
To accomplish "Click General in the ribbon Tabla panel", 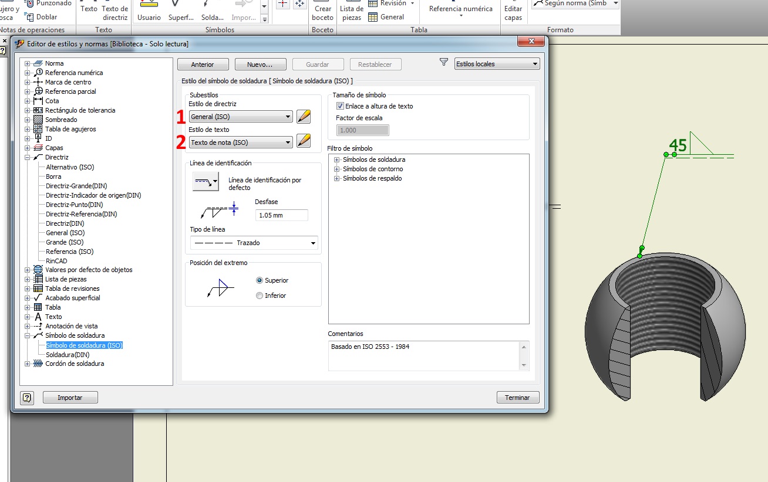I will [x=386, y=17].
